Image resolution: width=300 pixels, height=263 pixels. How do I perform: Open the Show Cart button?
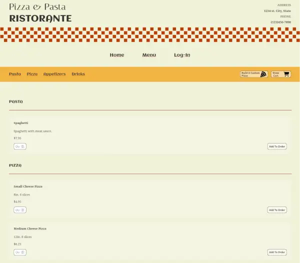click(x=281, y=74)
